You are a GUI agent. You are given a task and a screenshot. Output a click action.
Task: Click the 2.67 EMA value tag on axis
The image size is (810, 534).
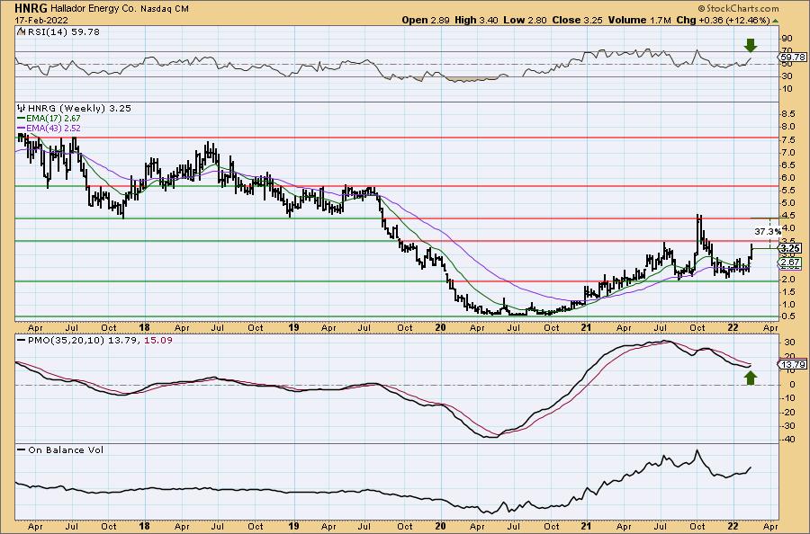(792, 263)
